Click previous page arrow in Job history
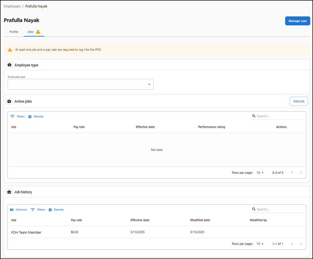Image resolution: width=313 pixels, height=259 pixels. pos(292,244)
